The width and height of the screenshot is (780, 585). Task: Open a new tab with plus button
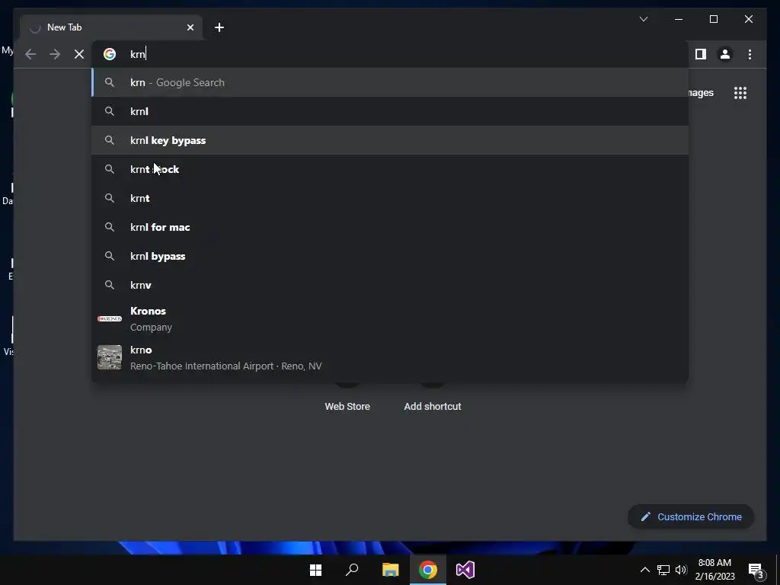219,27
